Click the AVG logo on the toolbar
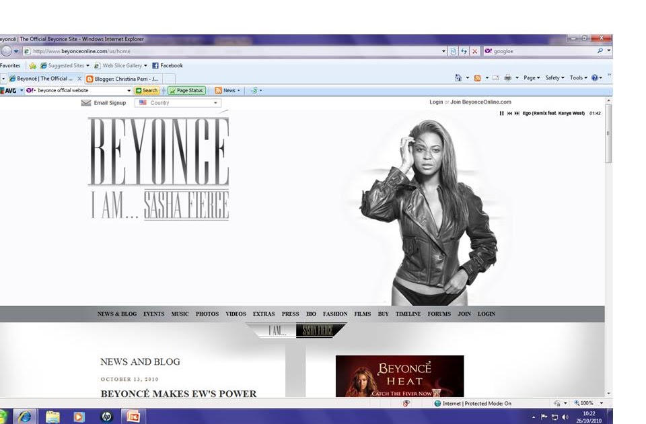Viewport: 646px width, 424px height. coord(8,91)
